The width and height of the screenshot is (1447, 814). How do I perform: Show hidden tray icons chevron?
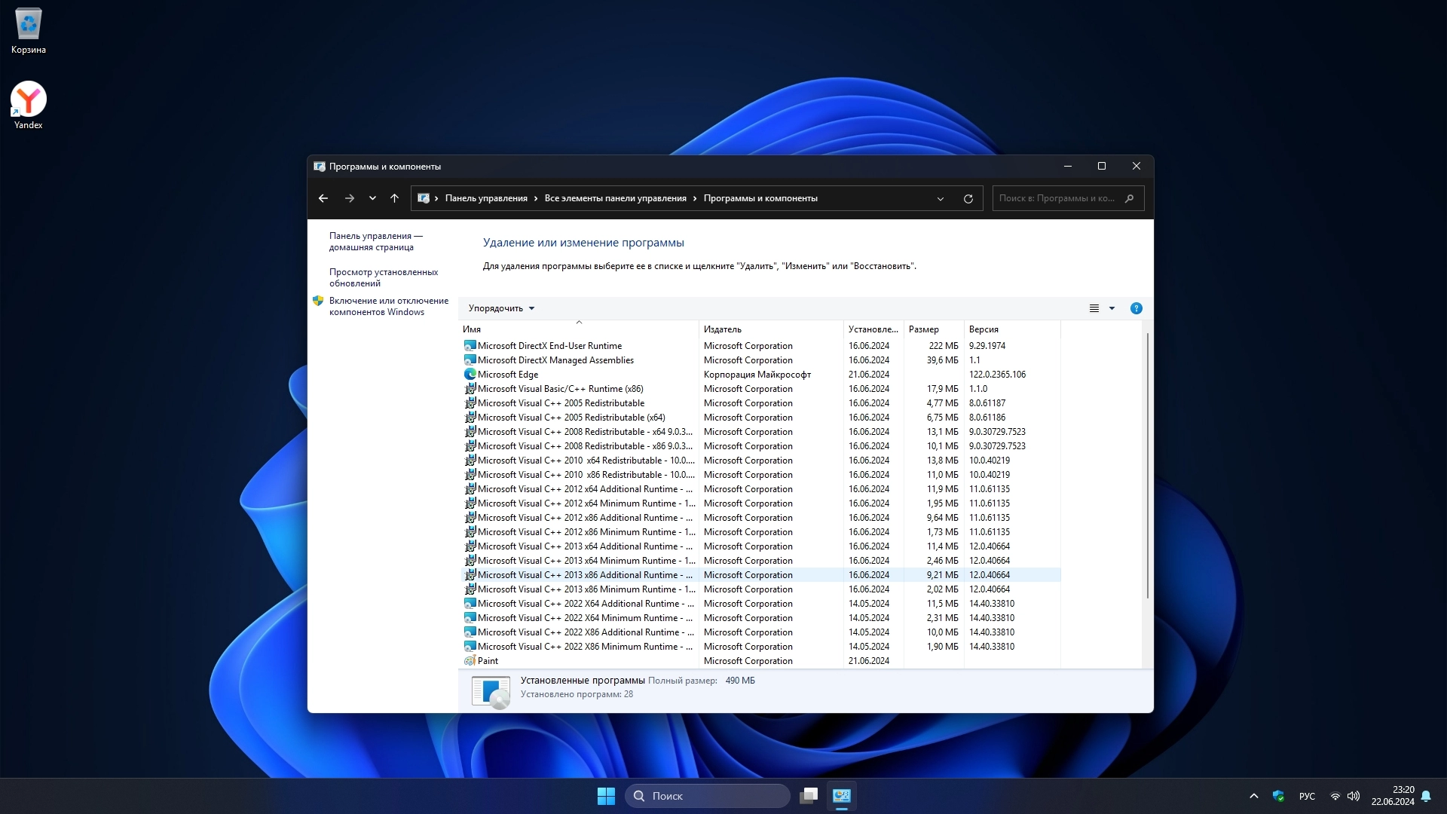[1253, 796]
